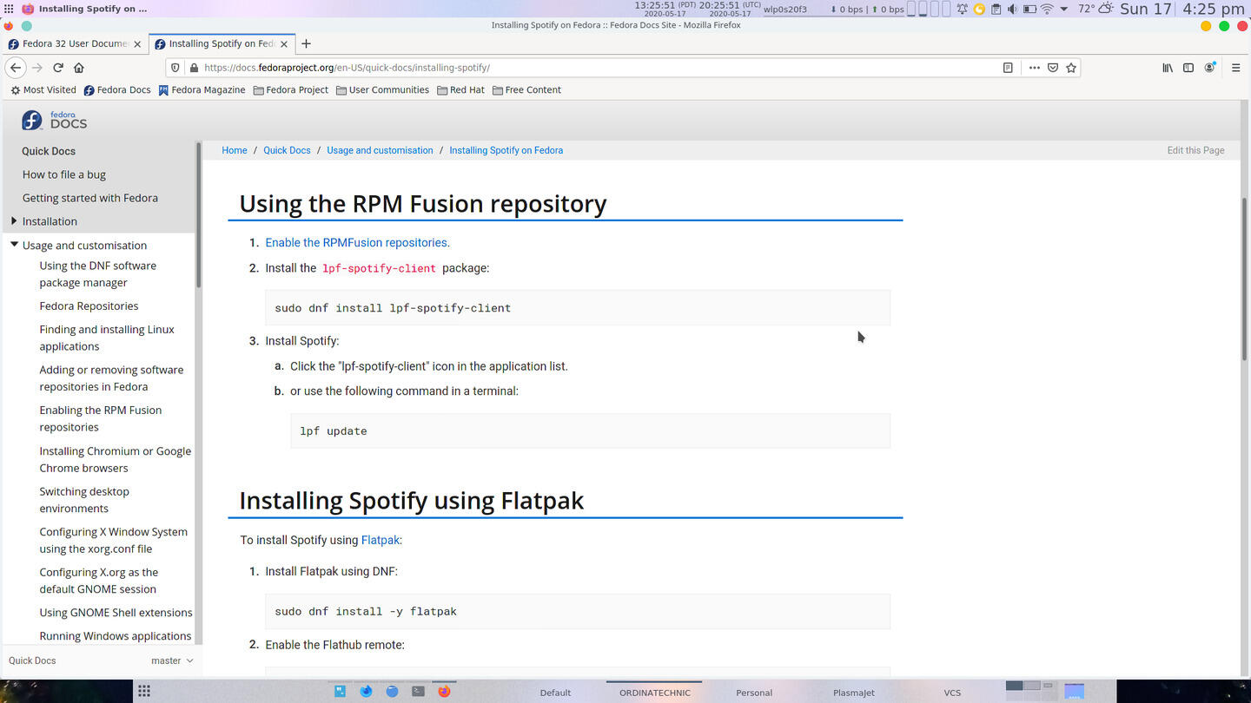Viewport: 1251px width, 703px height.
Task: Open the Red Hat bookmark folder
Action: (x=460, y=89)
